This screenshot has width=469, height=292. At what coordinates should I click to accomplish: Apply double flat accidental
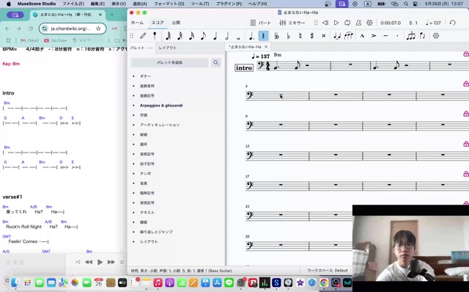[x=277, y=36]
